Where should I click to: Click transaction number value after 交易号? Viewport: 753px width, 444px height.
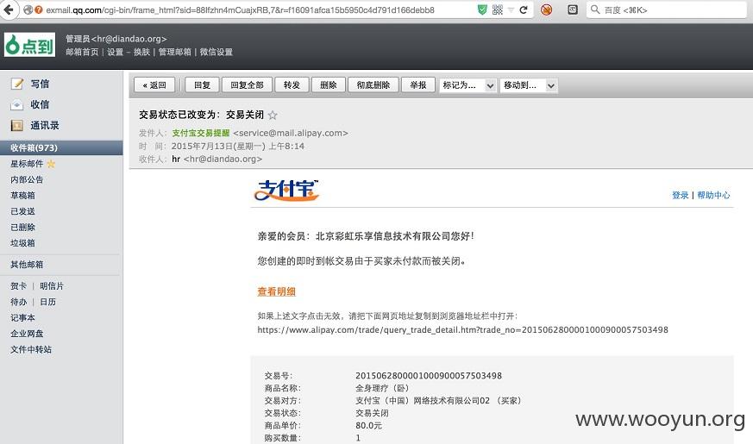tap(429, 376)
